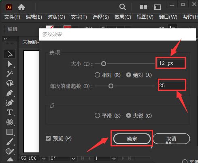Click the ridges per segment slider handle

pyautogui.click(x=111, y=86)
